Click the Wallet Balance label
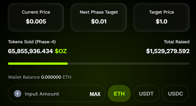The width and height of the screenshot is (196, 106). click(24, 77)
